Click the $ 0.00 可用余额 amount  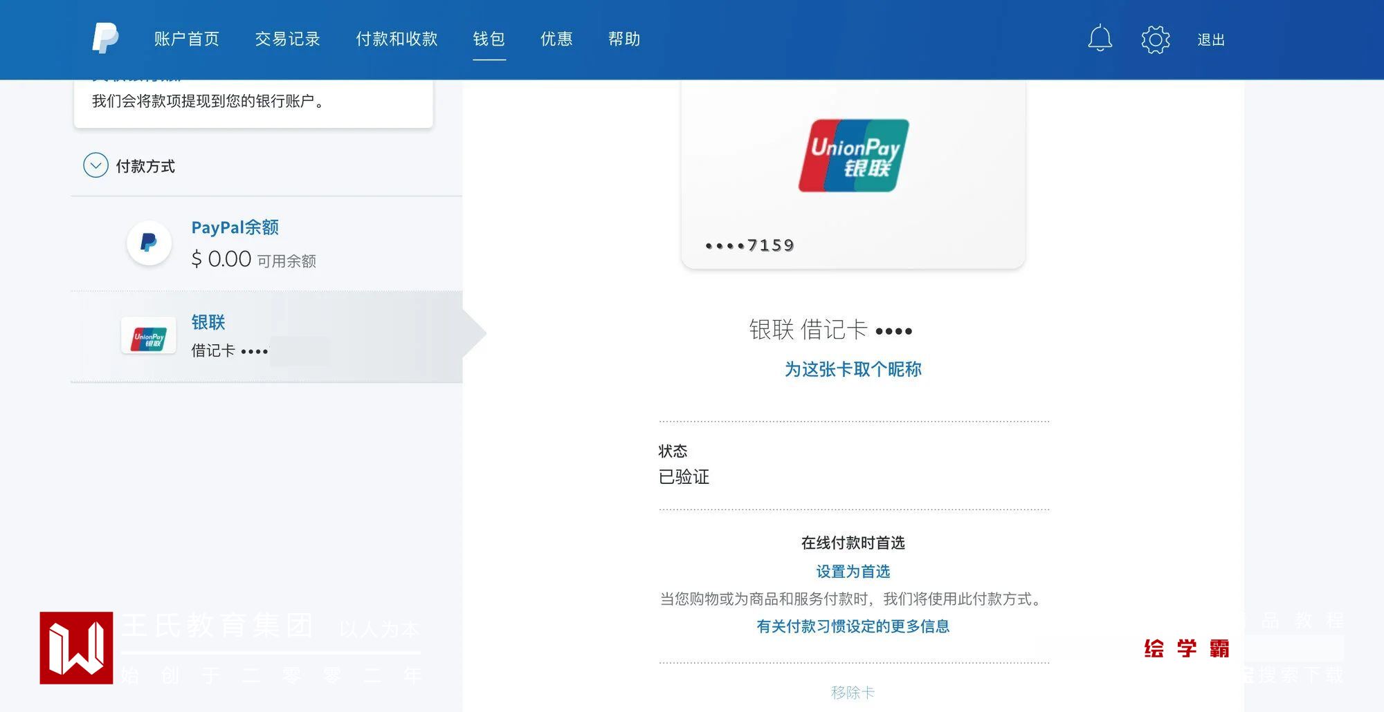tap(253, 259)
